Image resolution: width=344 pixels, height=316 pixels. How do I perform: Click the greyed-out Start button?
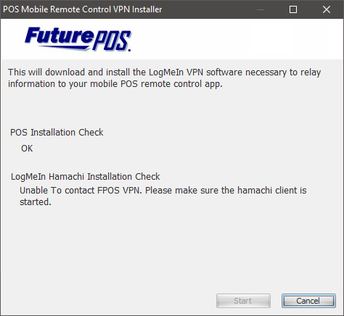(x=243, y=301)
